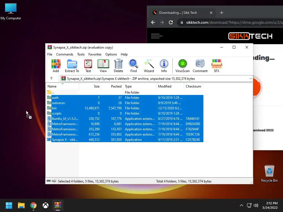Reload the Sikk Tech page

(x=171, y=22)
